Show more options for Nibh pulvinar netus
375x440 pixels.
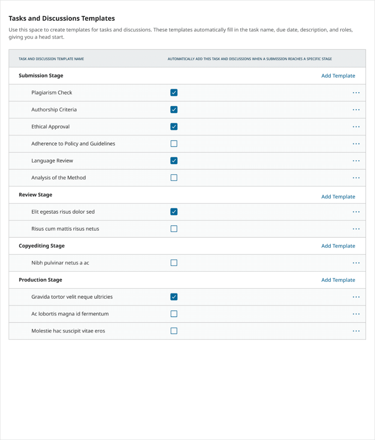click(x=356, y=263)
